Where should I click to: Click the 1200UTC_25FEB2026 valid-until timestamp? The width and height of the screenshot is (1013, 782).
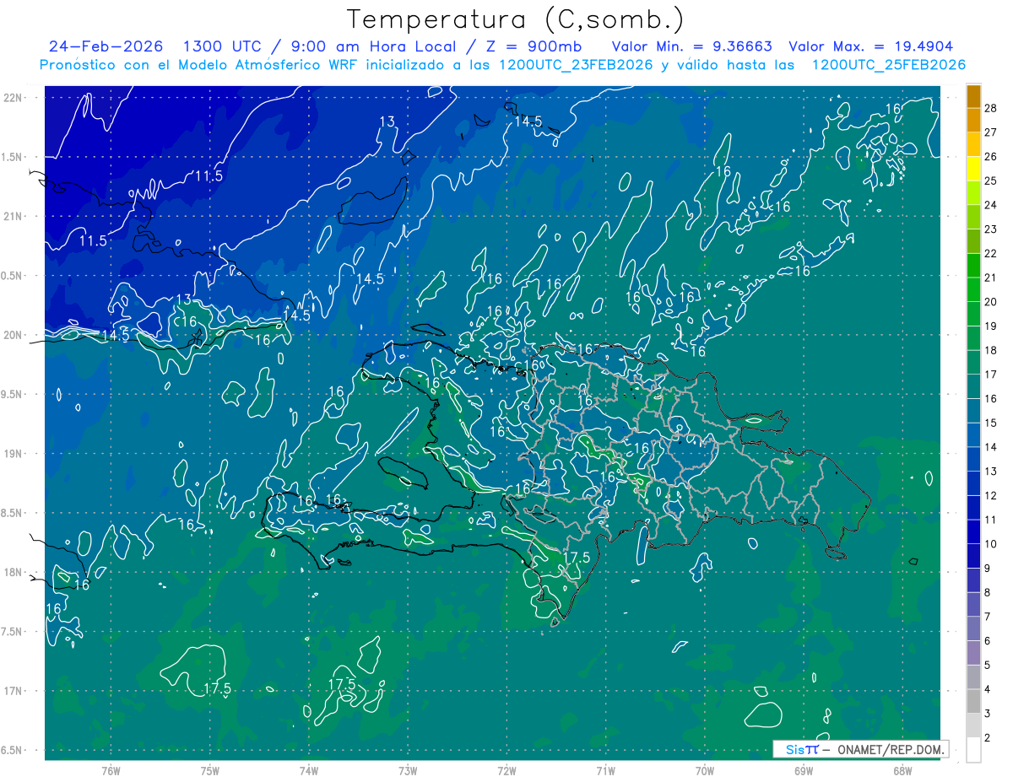click(888, 65)
